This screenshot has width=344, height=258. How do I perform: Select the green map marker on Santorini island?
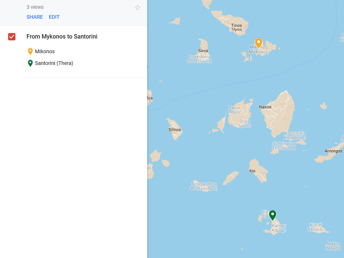pyautogui.click(x=272, y=215)
